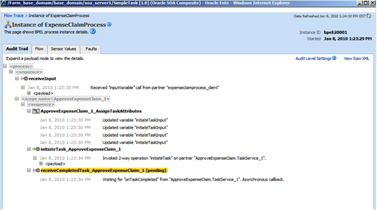Click the receiveCompletedTask pending activity icon
377x210 pixels.
36,170
